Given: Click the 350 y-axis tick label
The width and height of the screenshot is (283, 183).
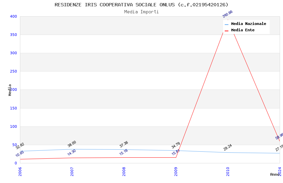Looking at the screenshot, I should [x=13, y=35].
